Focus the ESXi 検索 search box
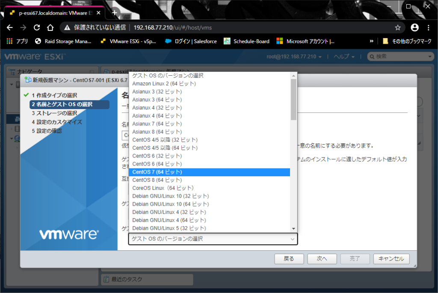This screenshot has height=293, width=438. coord(400,56)
